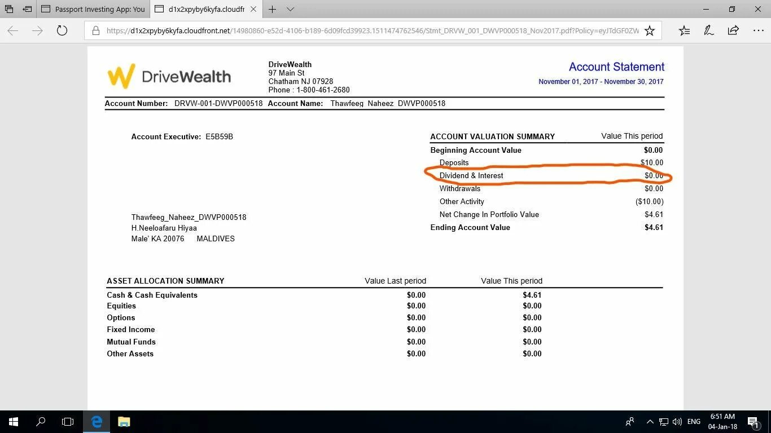Switch to Passport Investing App tab
771x433 pixels.
[93, 9]
